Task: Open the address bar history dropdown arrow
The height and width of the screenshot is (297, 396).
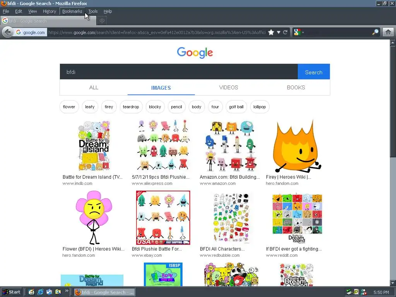Action: click(278, 32)
